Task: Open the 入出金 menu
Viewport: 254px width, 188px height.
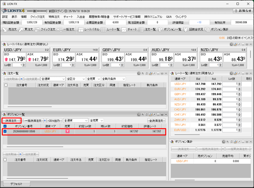Action: tap(81, 17)
